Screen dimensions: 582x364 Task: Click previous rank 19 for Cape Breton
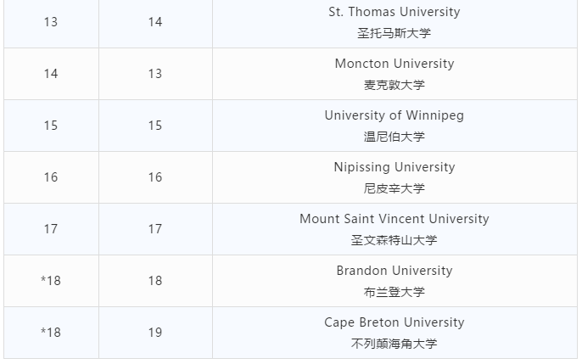click(155, 333)
